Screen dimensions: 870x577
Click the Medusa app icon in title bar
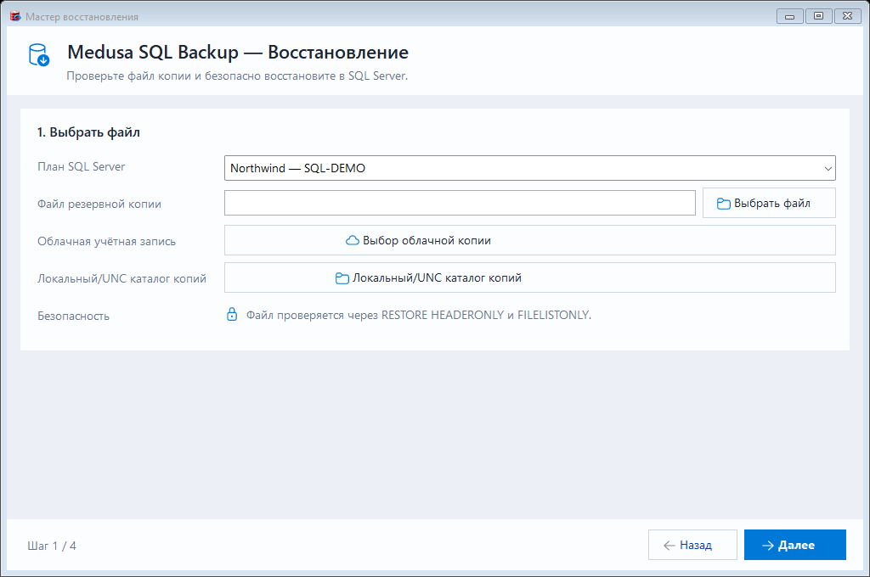pyautogui.click(x=15, y=17)
